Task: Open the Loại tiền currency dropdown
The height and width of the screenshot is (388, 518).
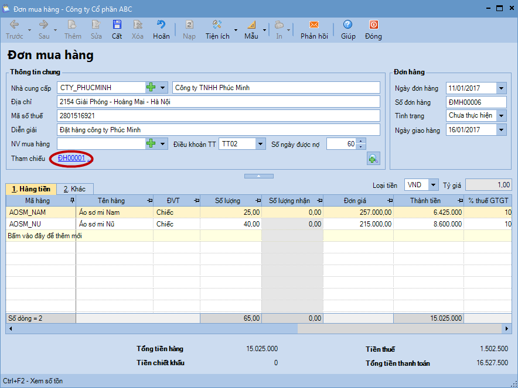Action: pyautogui.click(x=433, y=185)
